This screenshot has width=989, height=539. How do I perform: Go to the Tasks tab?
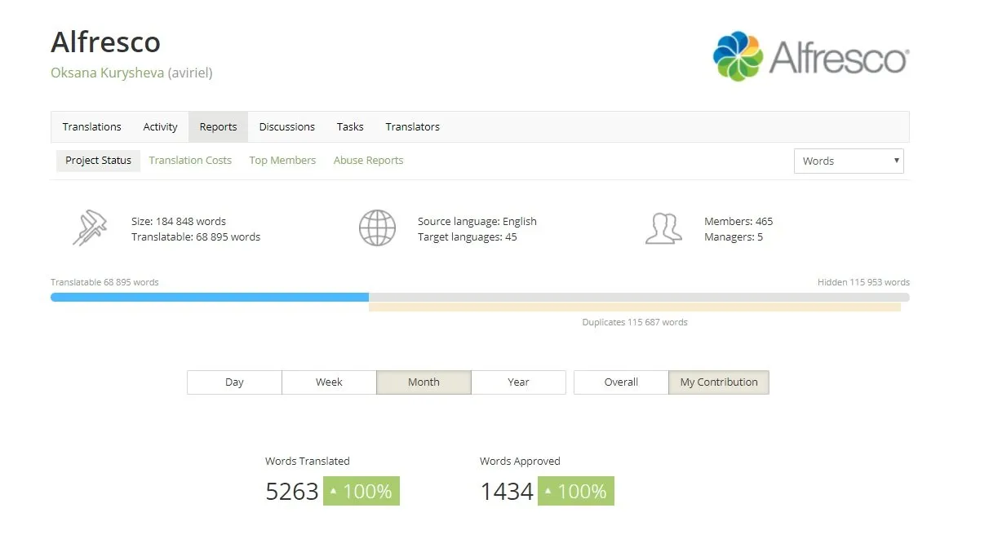pos(350,127)
